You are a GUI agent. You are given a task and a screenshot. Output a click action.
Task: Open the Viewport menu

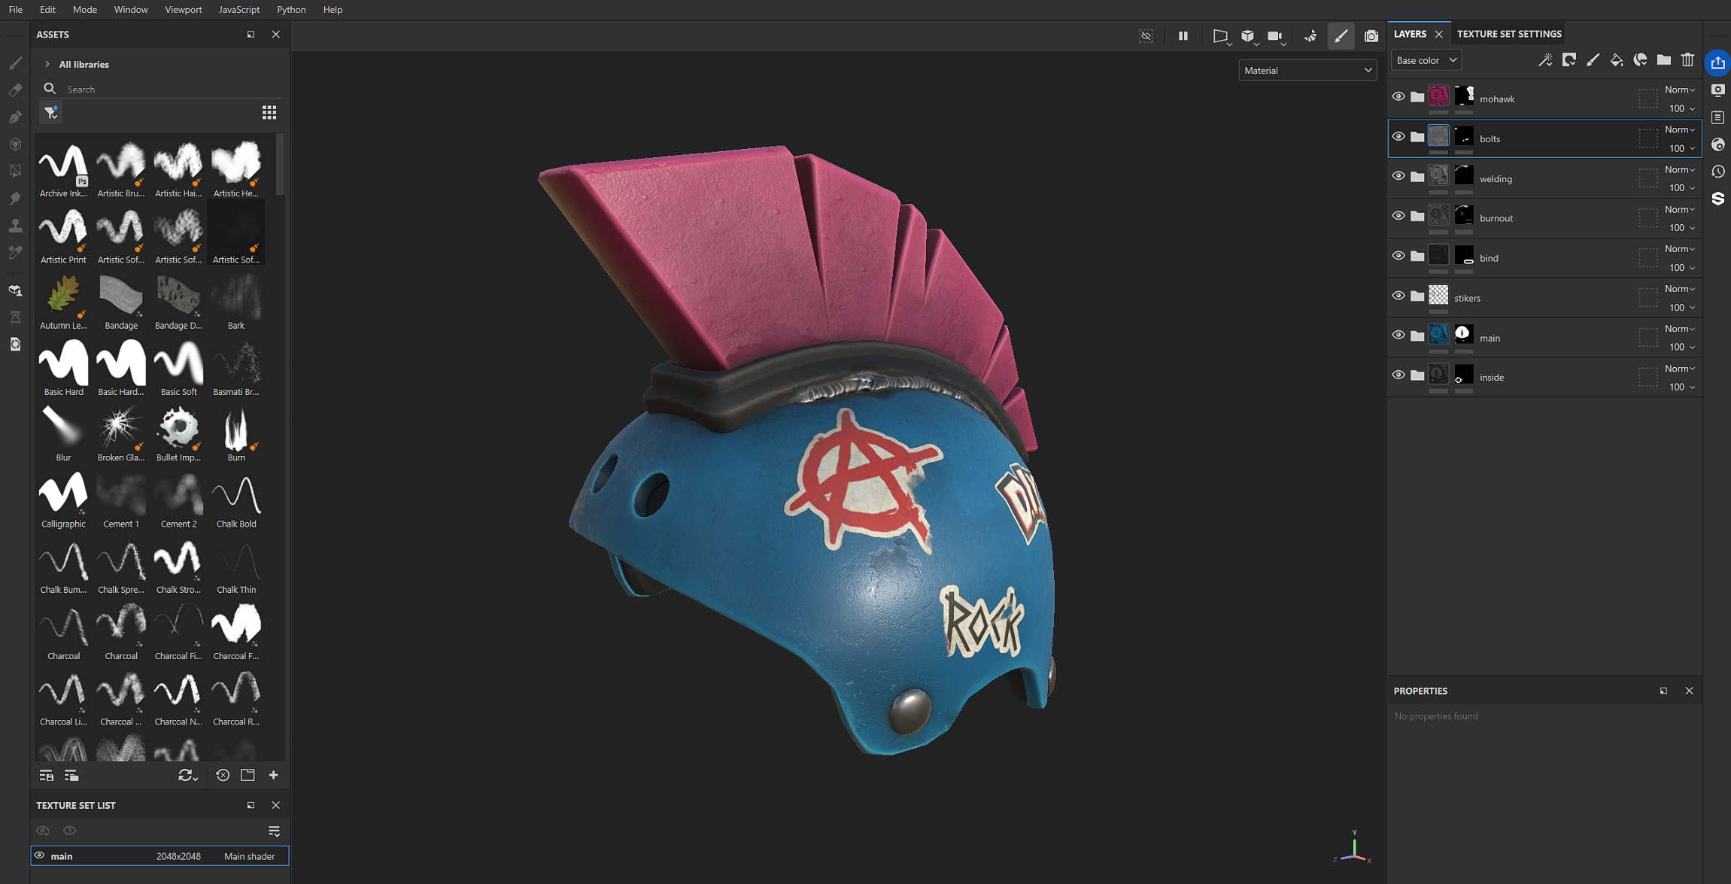(x=183, y=10)
